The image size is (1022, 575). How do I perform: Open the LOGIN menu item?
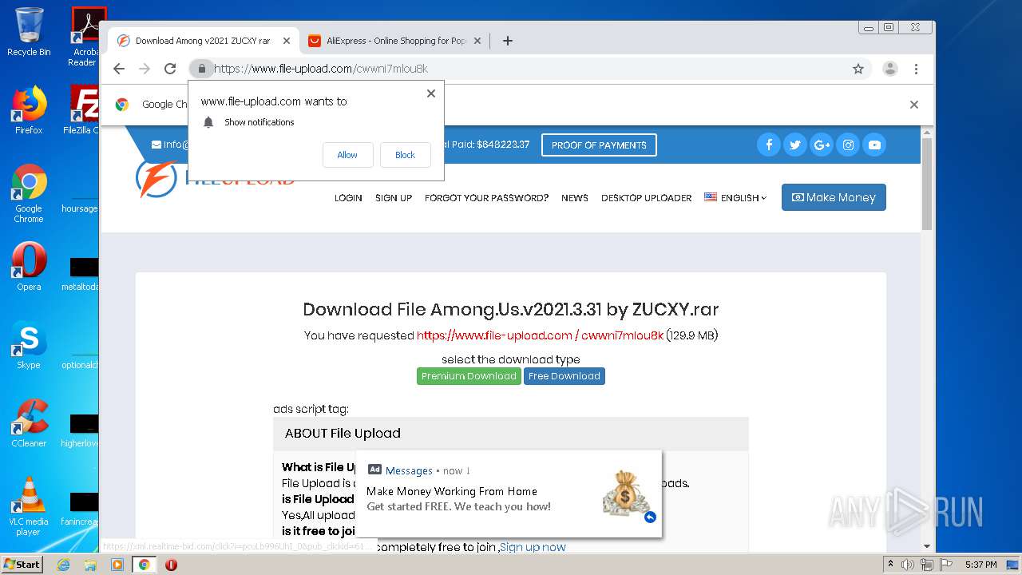coord(348,198)
